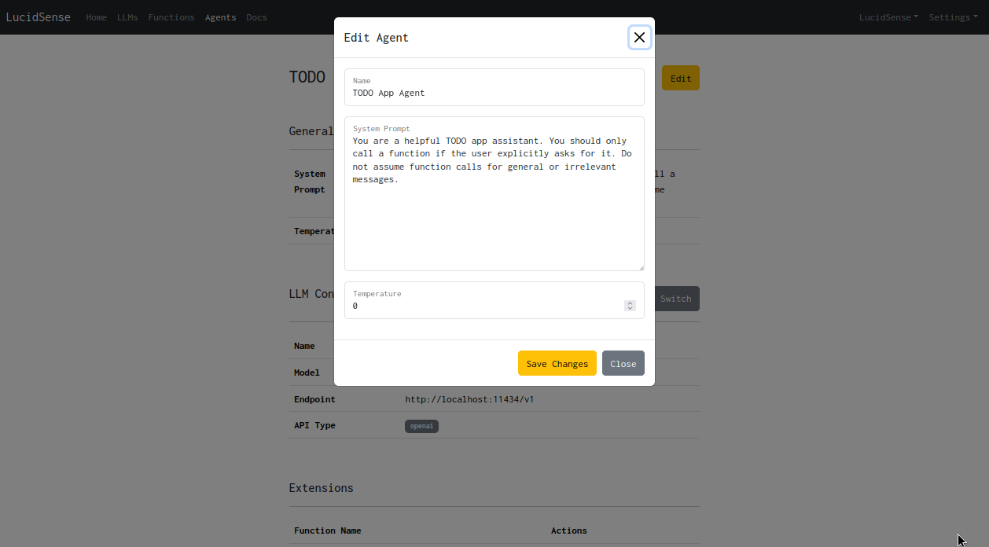The width and height of the screenshot is (989, 547).
Task: Click the openai API Type badge
Action: coord(421,426)
